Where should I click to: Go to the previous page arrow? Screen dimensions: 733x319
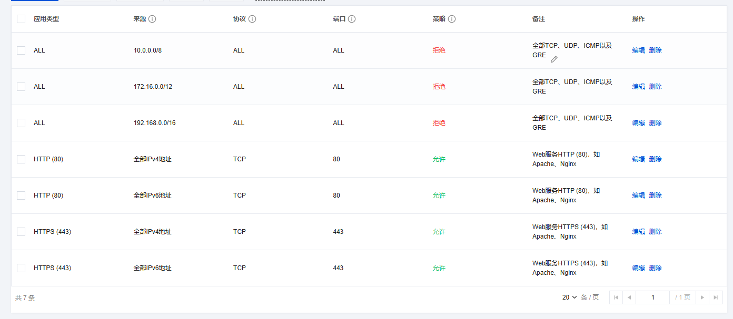[x=629, y=297]
